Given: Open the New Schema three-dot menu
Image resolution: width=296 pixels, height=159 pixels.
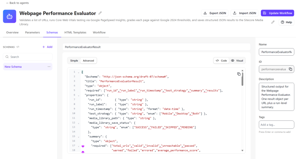Looking at the screenshot, I should point(49,67).
